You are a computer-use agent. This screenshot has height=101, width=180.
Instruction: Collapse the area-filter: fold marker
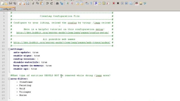tap(9, 79)
